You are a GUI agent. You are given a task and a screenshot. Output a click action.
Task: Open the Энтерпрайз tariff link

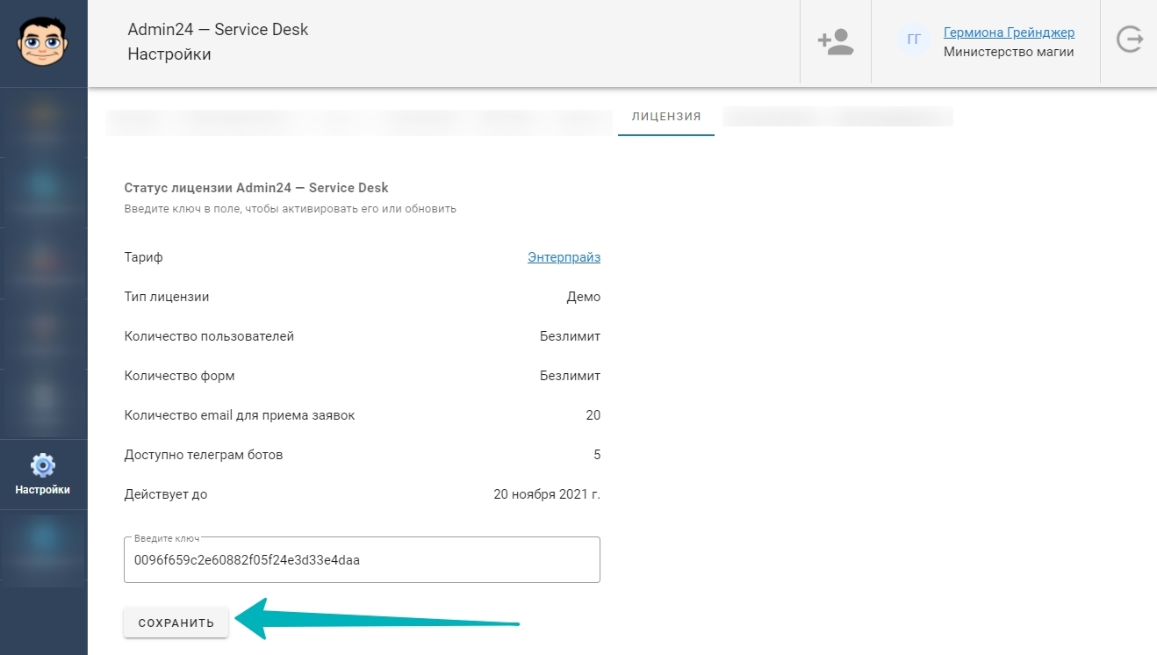pos(564,257)
